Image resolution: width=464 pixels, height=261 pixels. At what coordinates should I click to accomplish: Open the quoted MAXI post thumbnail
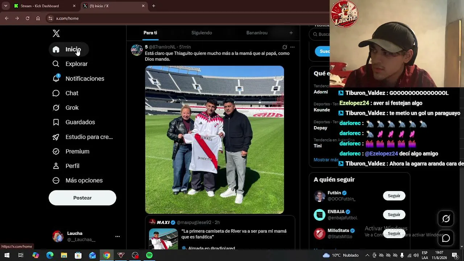[163, 239]
